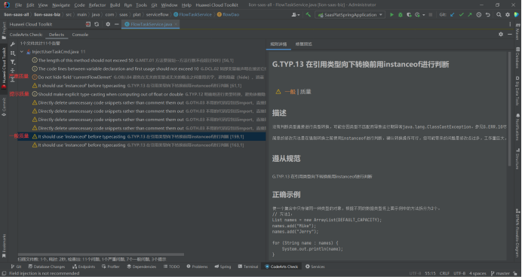The height and width of the screenshot is (277, 522).
Task: Open IDE settings gear in main toolbar
Action: [x=508, y=14]
